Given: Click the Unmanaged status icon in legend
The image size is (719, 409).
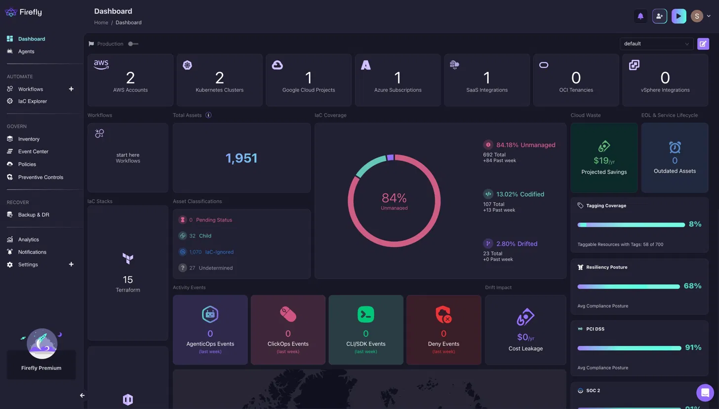Looking at the screenshot, I should (x=488, y=145).
